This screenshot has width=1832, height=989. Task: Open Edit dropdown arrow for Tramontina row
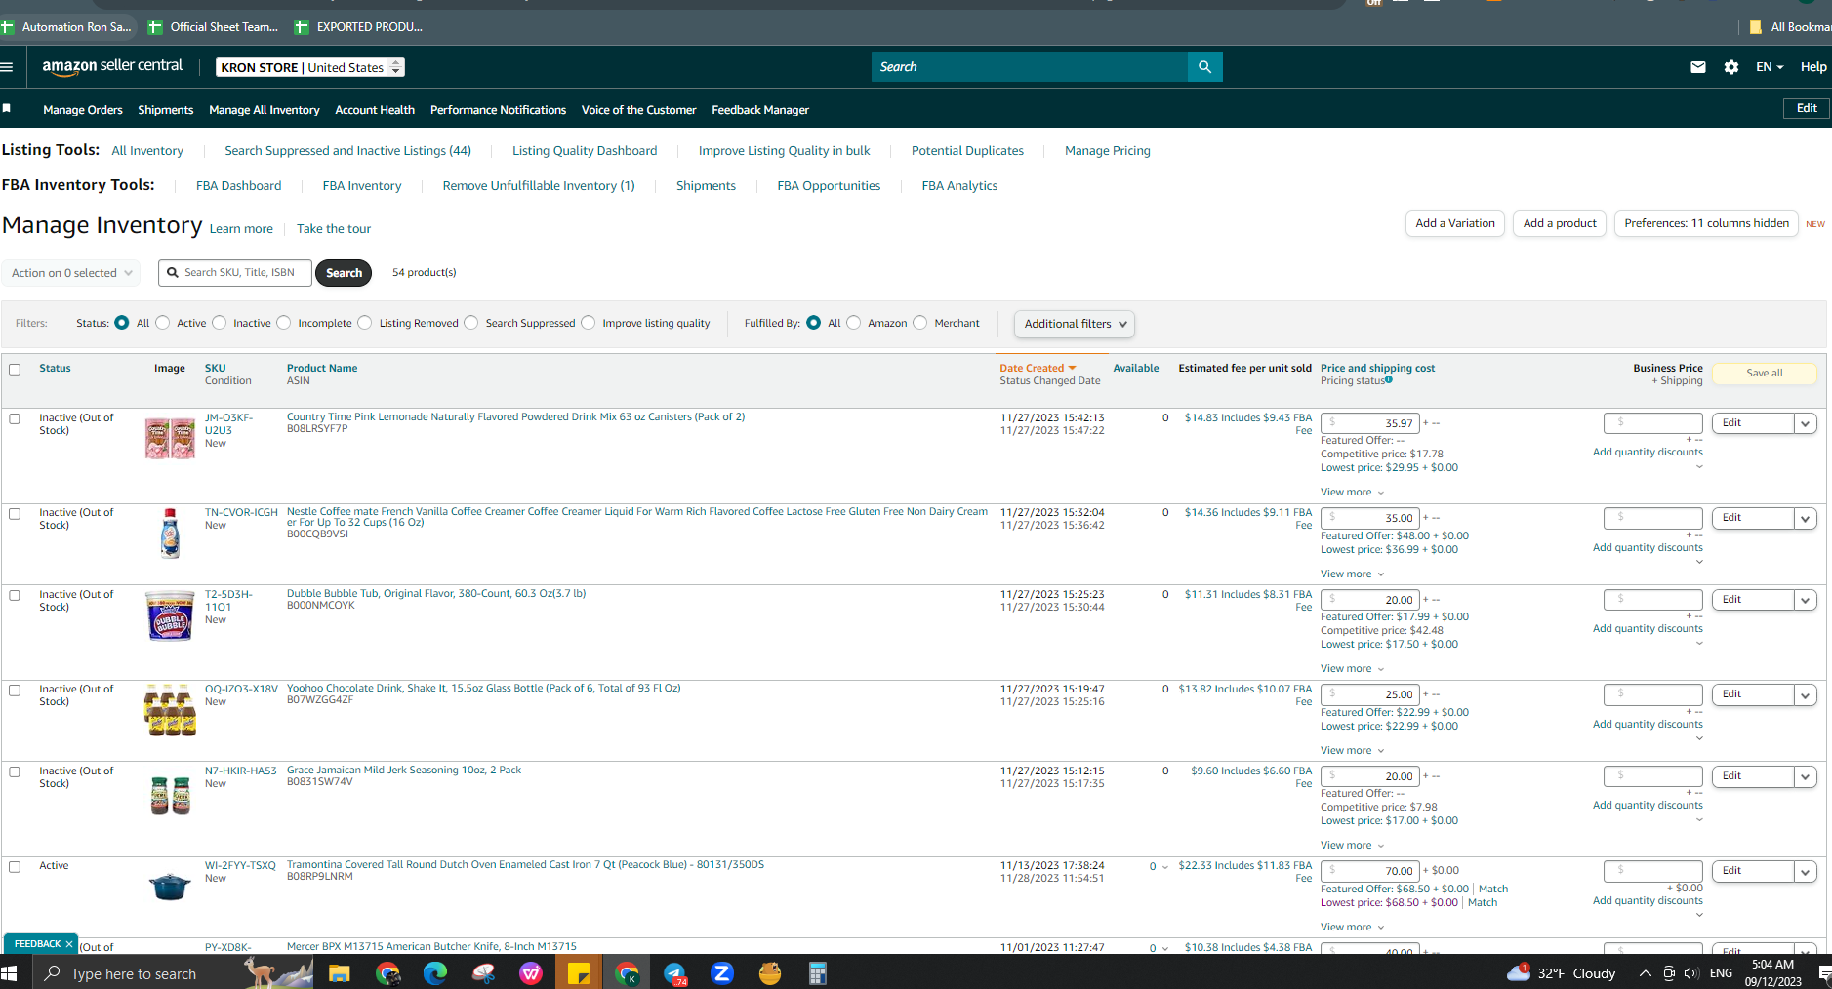[1806, 871]
